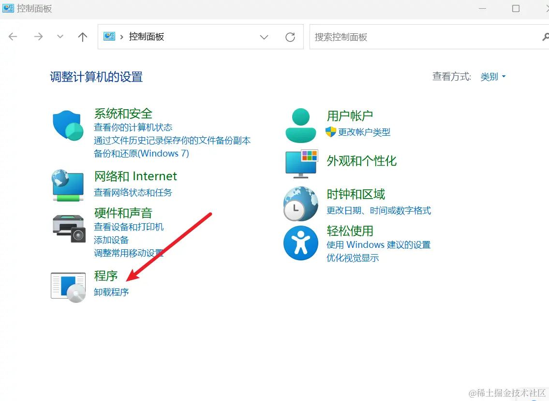Image resolution: width=549 pixels, height=401 pixels.
Task: Open 查看网络状态和任务 link
Action: (133, 192)
